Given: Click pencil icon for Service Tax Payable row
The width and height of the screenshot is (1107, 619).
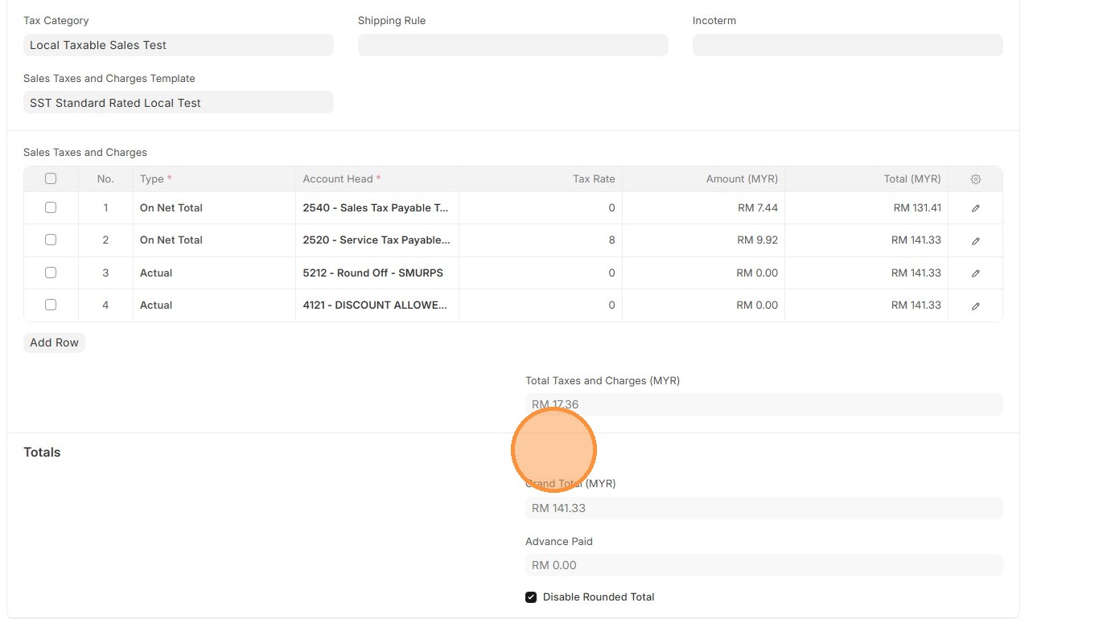Looking at the screenshot, I should [x=975, y=240].
